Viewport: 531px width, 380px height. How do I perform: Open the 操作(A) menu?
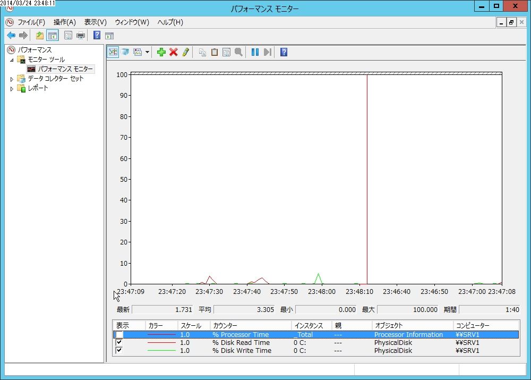tap(65, 22)
